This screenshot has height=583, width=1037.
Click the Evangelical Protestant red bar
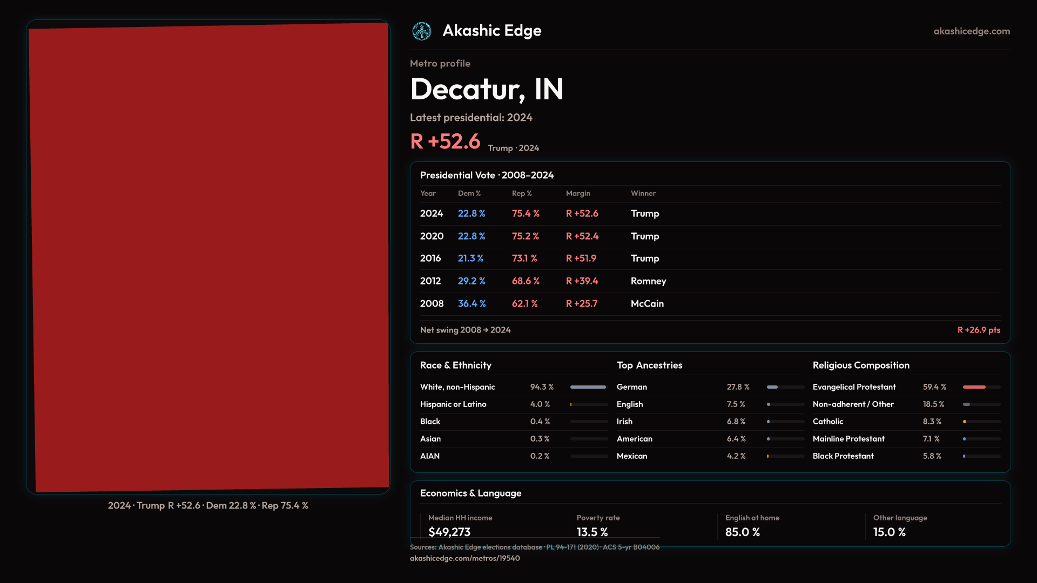tap(974, 387)
